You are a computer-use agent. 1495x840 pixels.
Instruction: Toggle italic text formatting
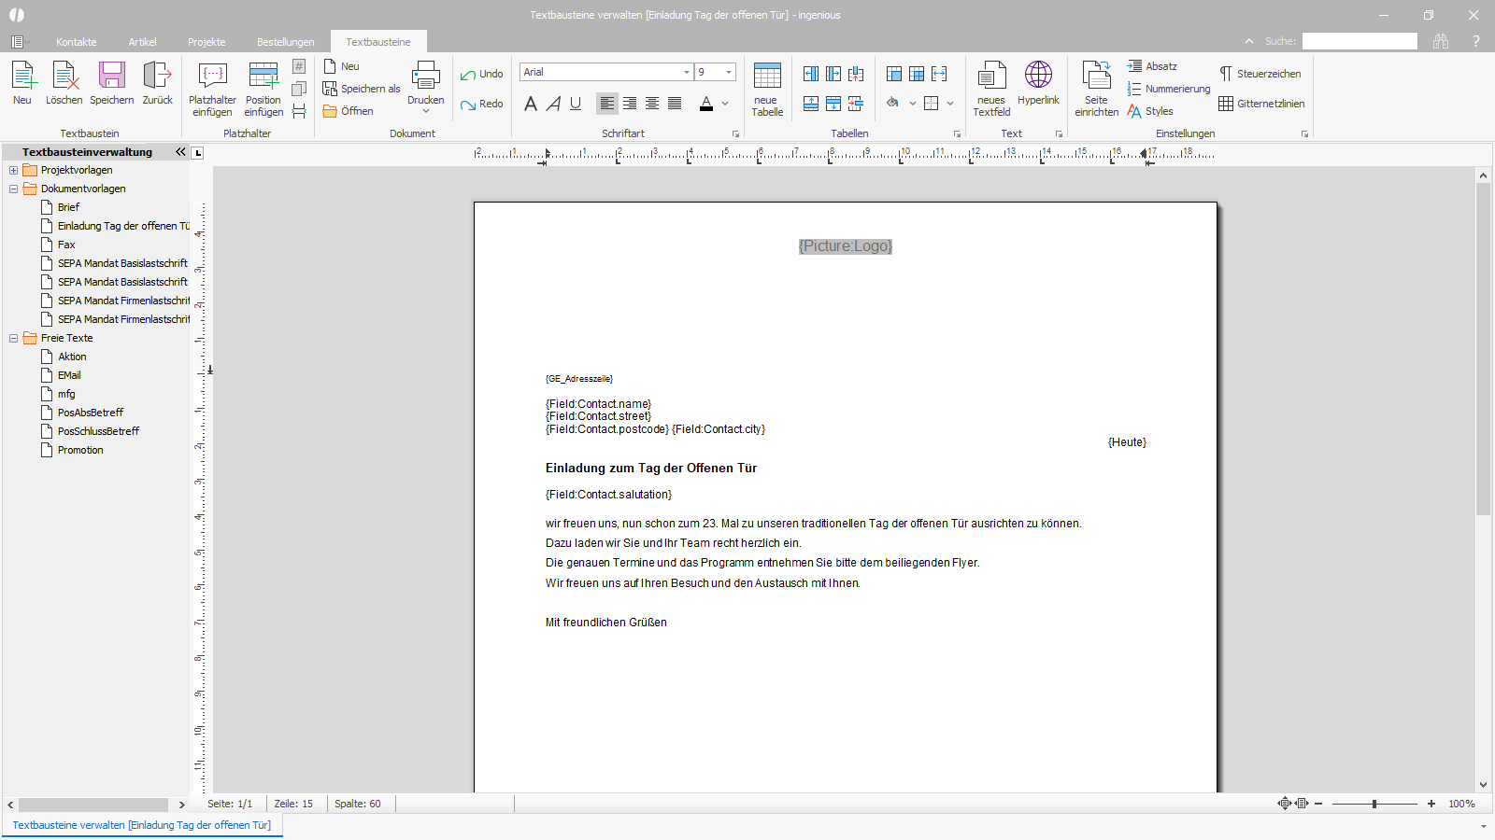tap(553, 104)
